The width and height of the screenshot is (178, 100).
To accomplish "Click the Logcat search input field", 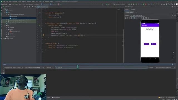I will 101,67.
